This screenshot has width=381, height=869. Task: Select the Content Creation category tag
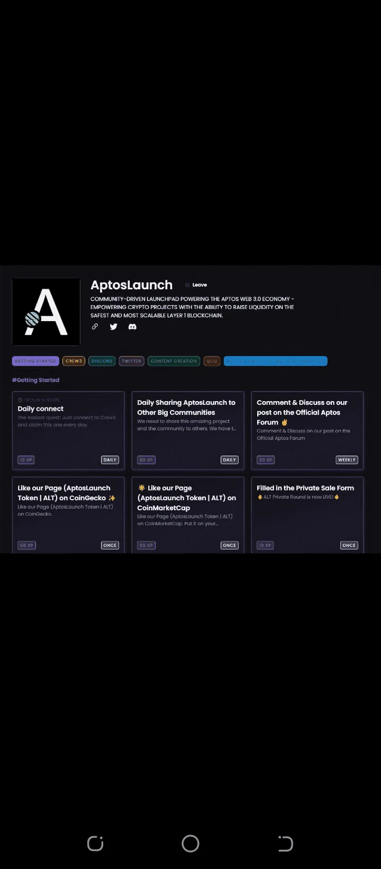tap(174, 361)
